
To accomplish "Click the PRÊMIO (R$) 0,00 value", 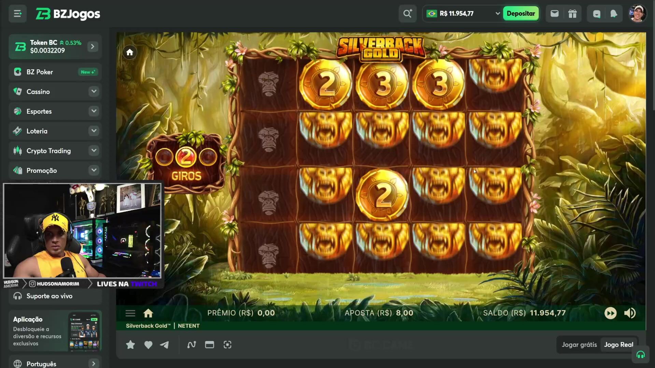I will pyautogui.click(x=241, y=313).
